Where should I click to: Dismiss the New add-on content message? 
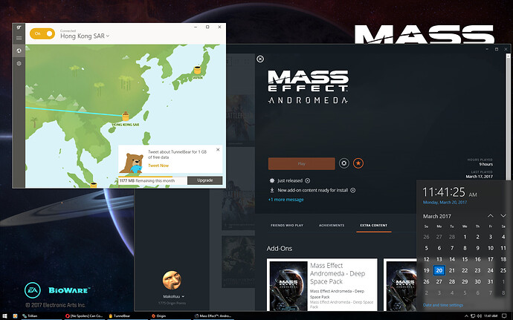(x=353, y=190)
